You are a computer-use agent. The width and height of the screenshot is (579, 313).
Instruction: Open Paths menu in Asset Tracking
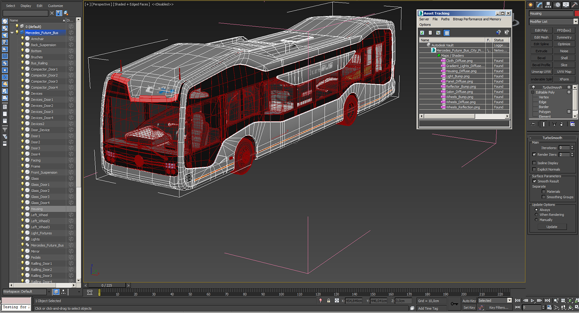(445, 19)
